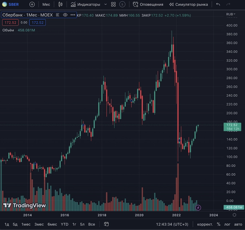Toggle the лог logarithmic scale

[x=227, y=225]
